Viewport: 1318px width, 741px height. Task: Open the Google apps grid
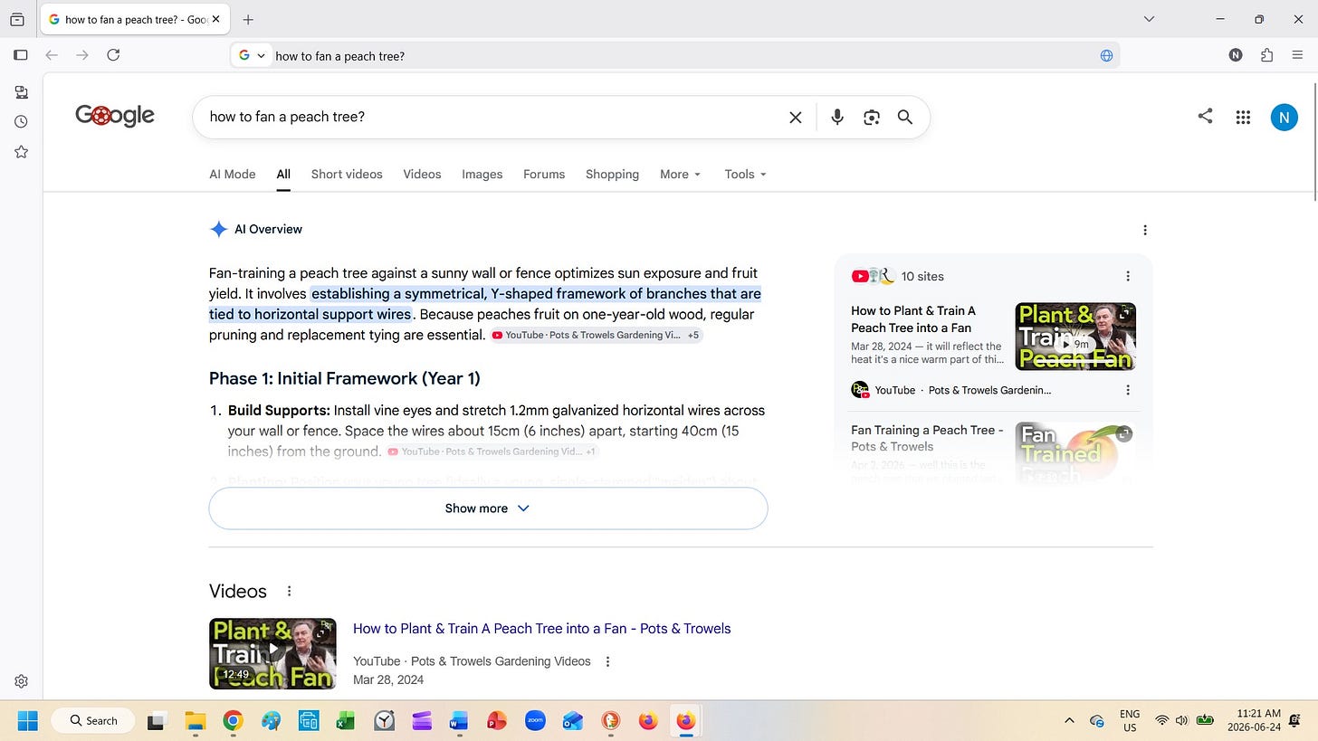tap(1243, 117)
